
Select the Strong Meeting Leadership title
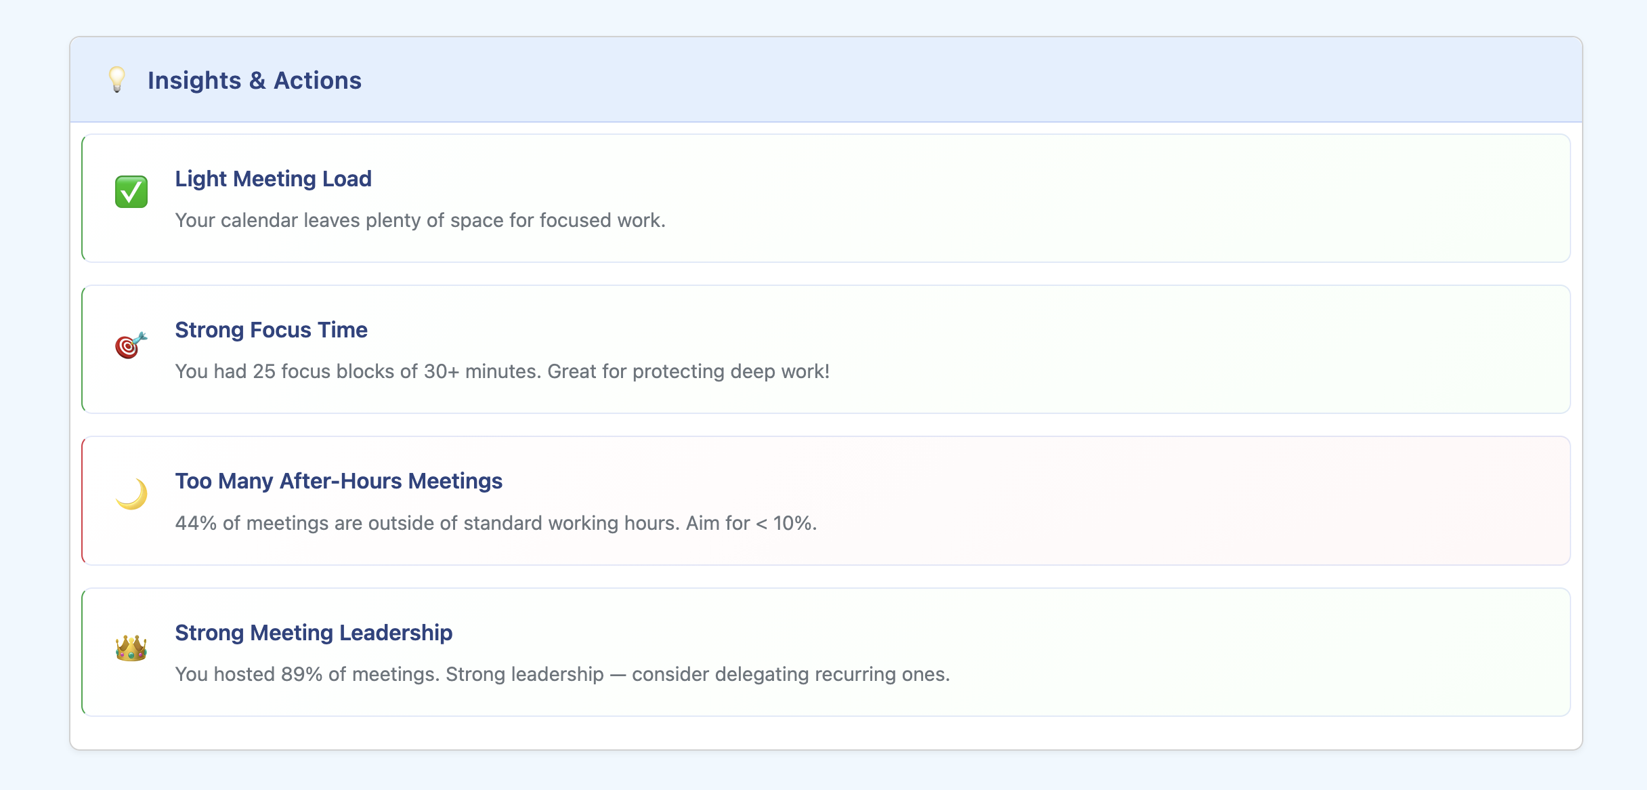point(314,633)
